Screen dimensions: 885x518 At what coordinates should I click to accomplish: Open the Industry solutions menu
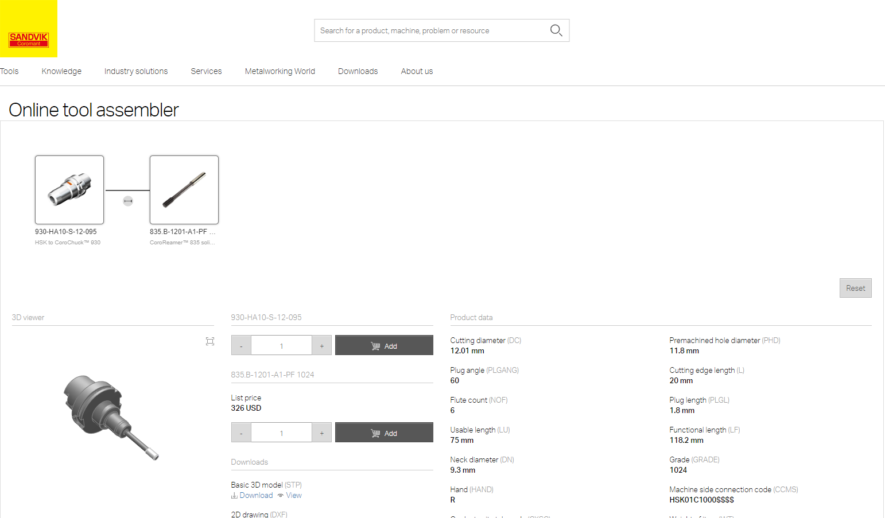point(136,71)
